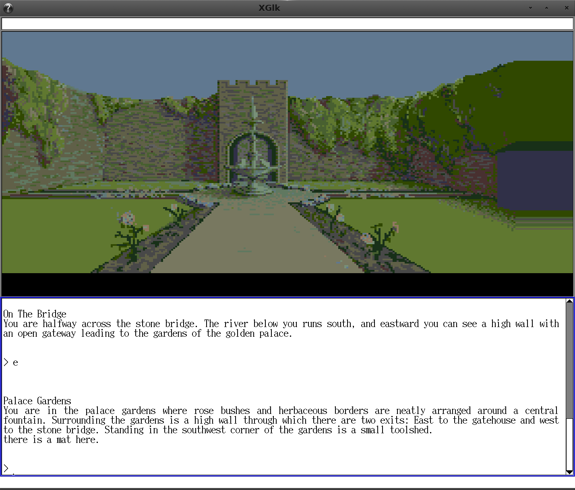575x490 pixels.
Task: Click the palace gardens illustration
Action: point(287,152)
